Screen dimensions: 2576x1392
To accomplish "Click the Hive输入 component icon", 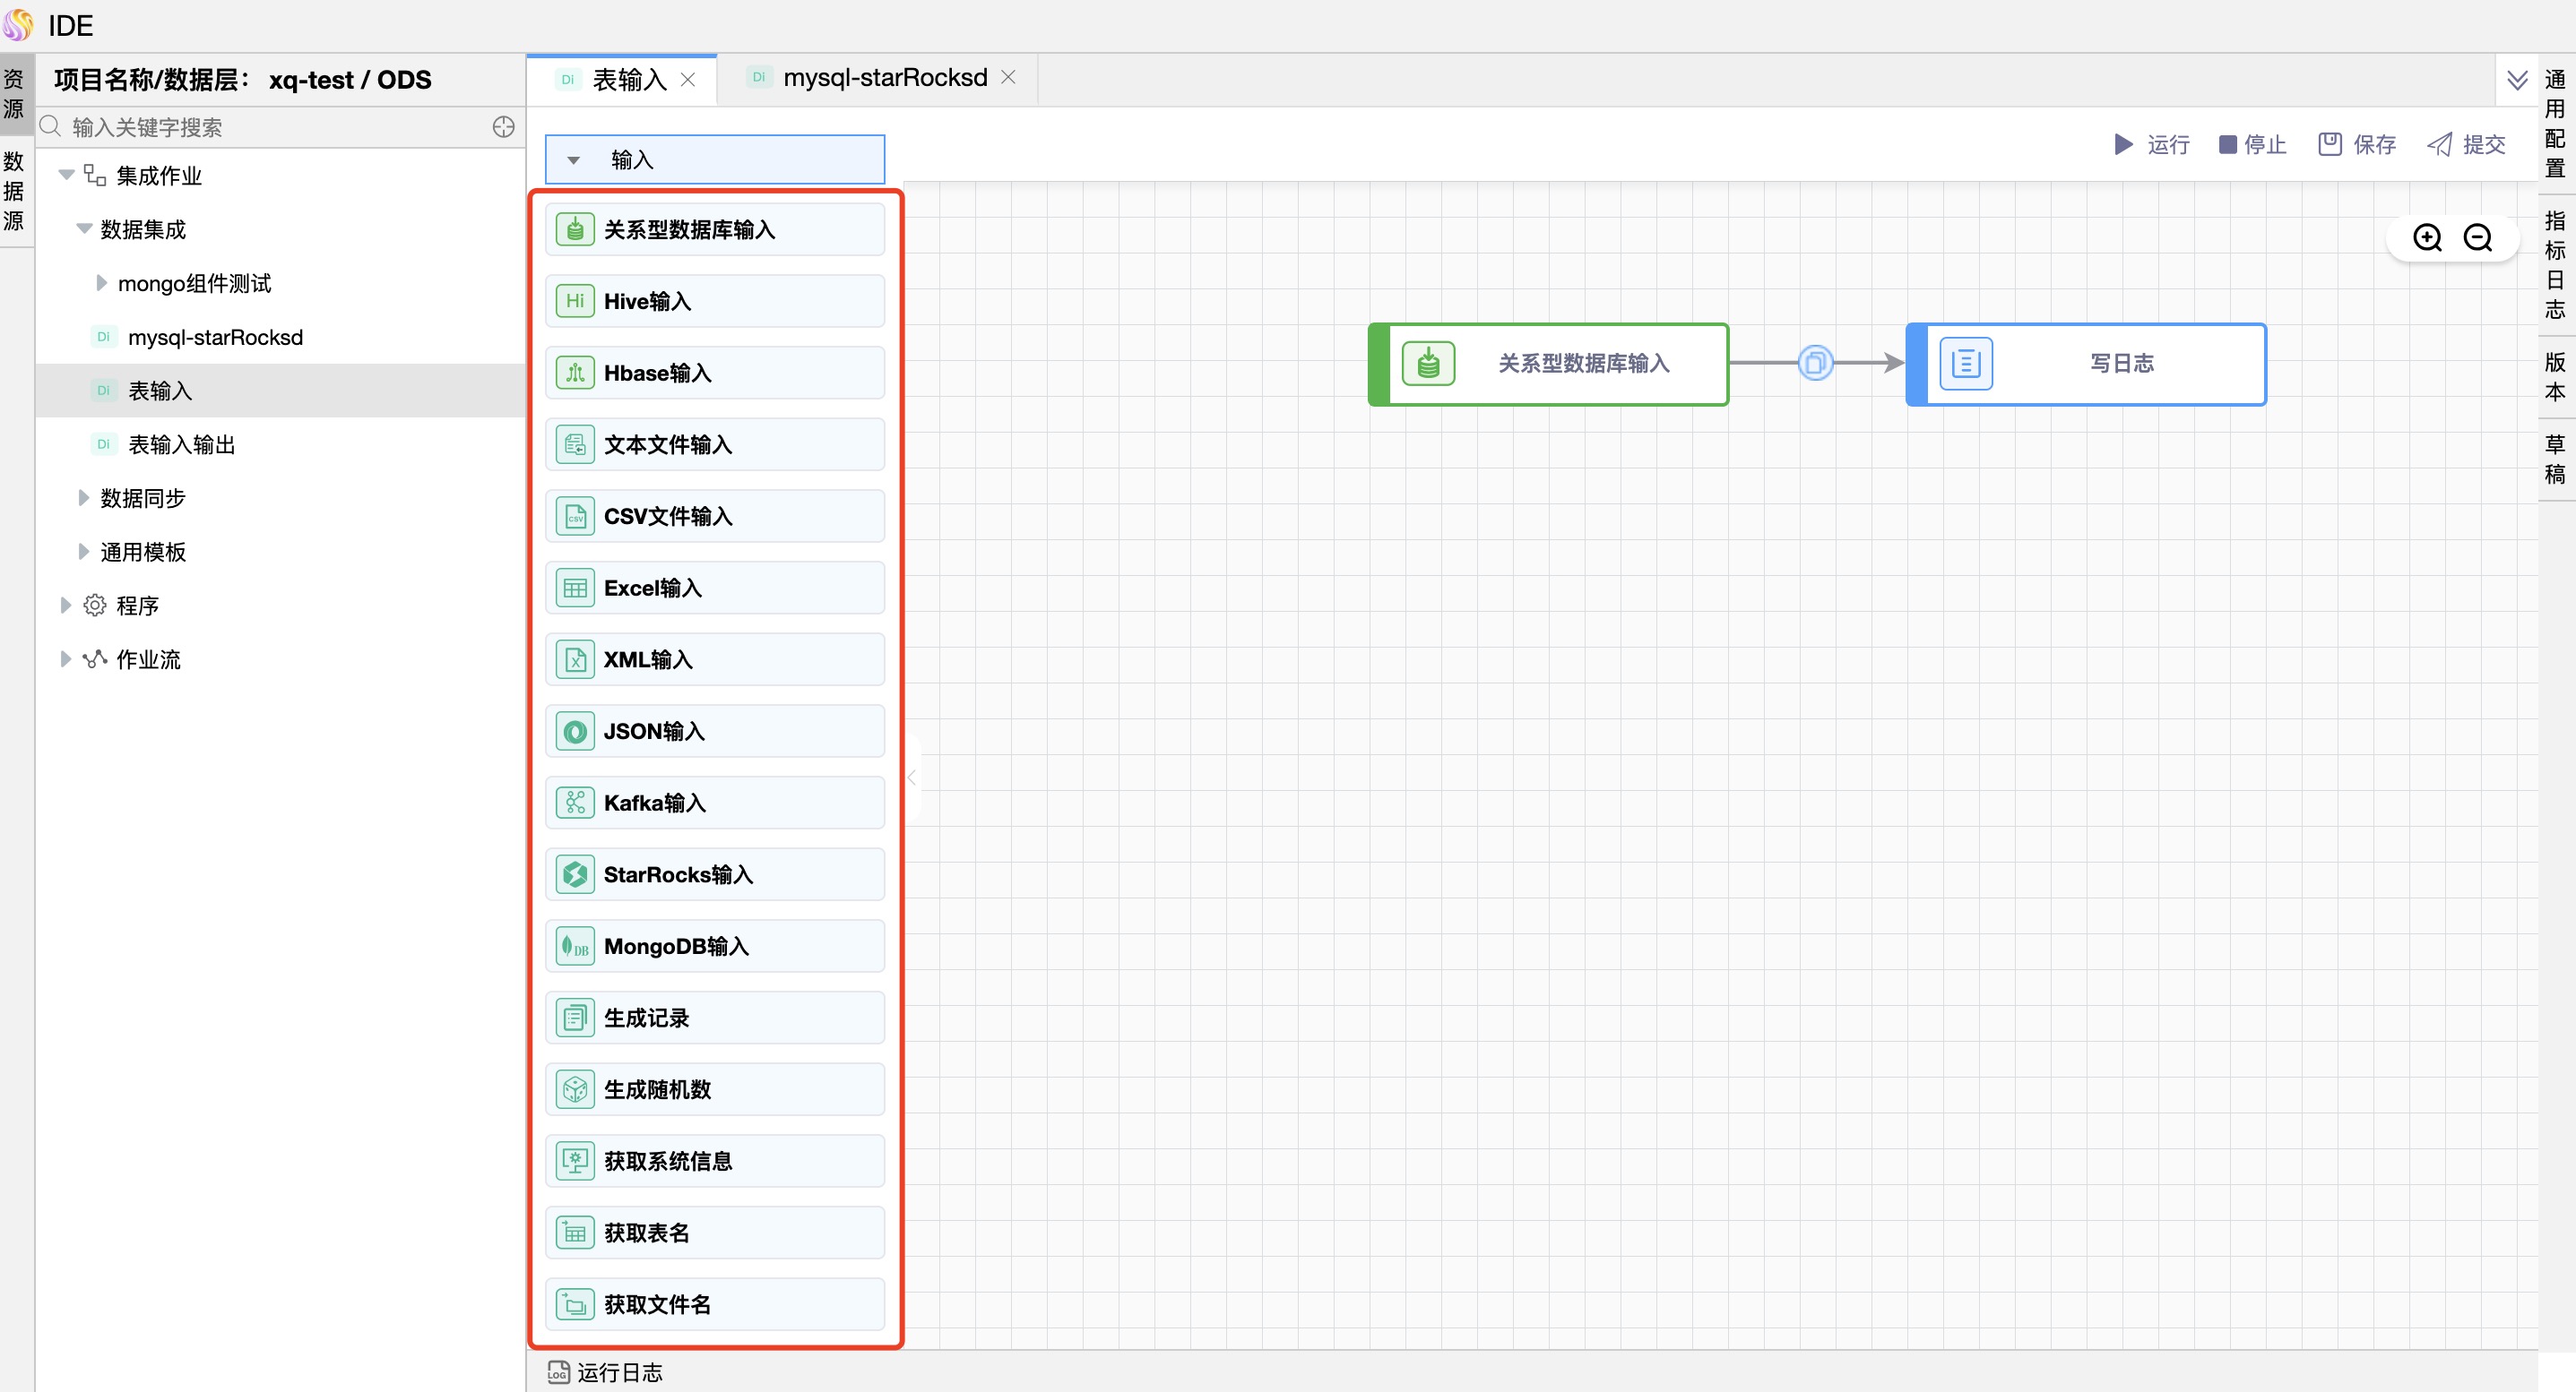I will (x=575, y=301).
